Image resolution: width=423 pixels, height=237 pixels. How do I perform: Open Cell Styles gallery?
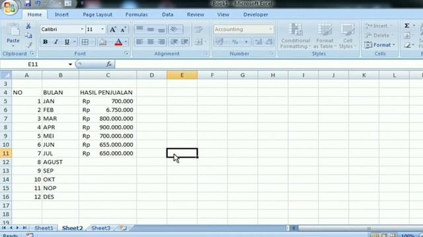[347, 36]
